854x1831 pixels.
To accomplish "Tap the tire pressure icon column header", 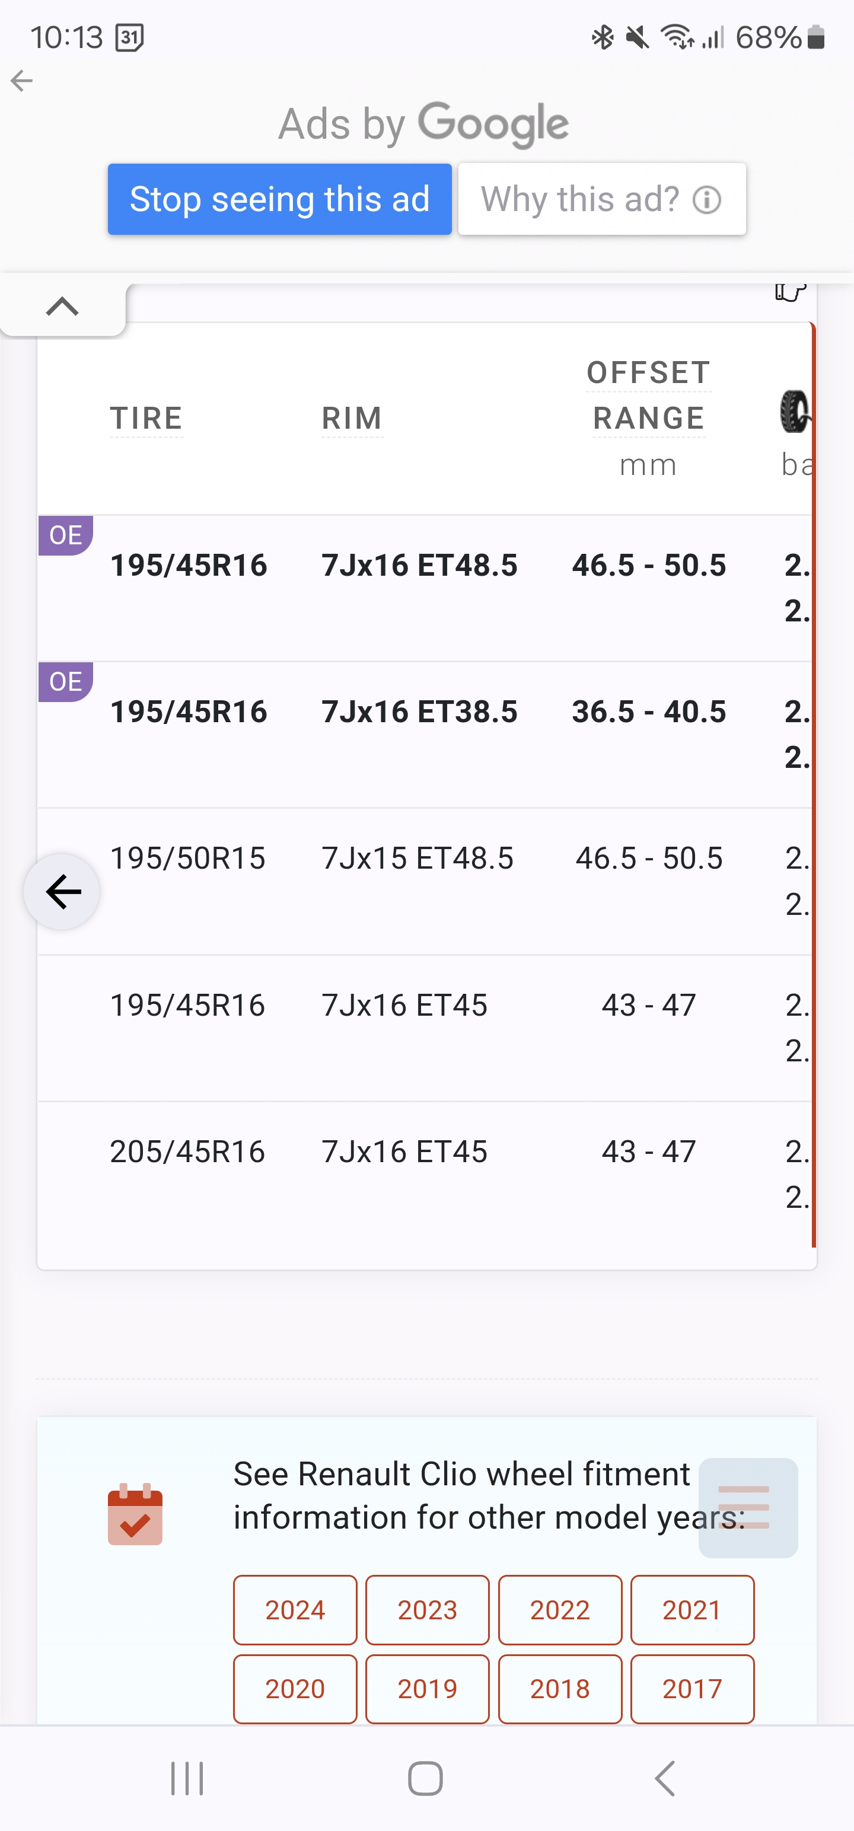I will 795,412.
